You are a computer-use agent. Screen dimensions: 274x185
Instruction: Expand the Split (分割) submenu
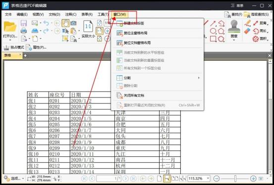157,78
